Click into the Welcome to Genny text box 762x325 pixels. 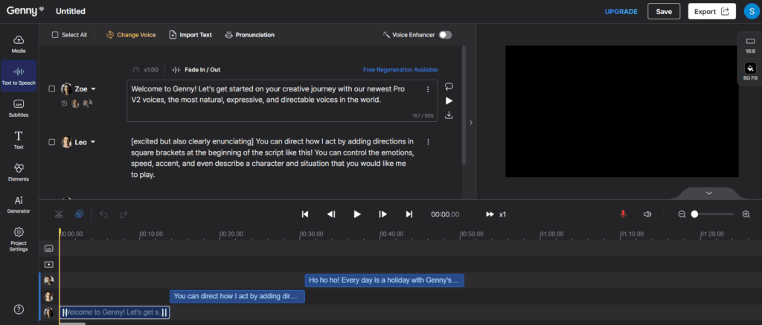(282, 100)
